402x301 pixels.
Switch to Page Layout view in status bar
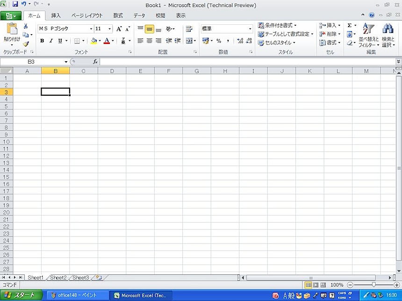click(316, 285)
